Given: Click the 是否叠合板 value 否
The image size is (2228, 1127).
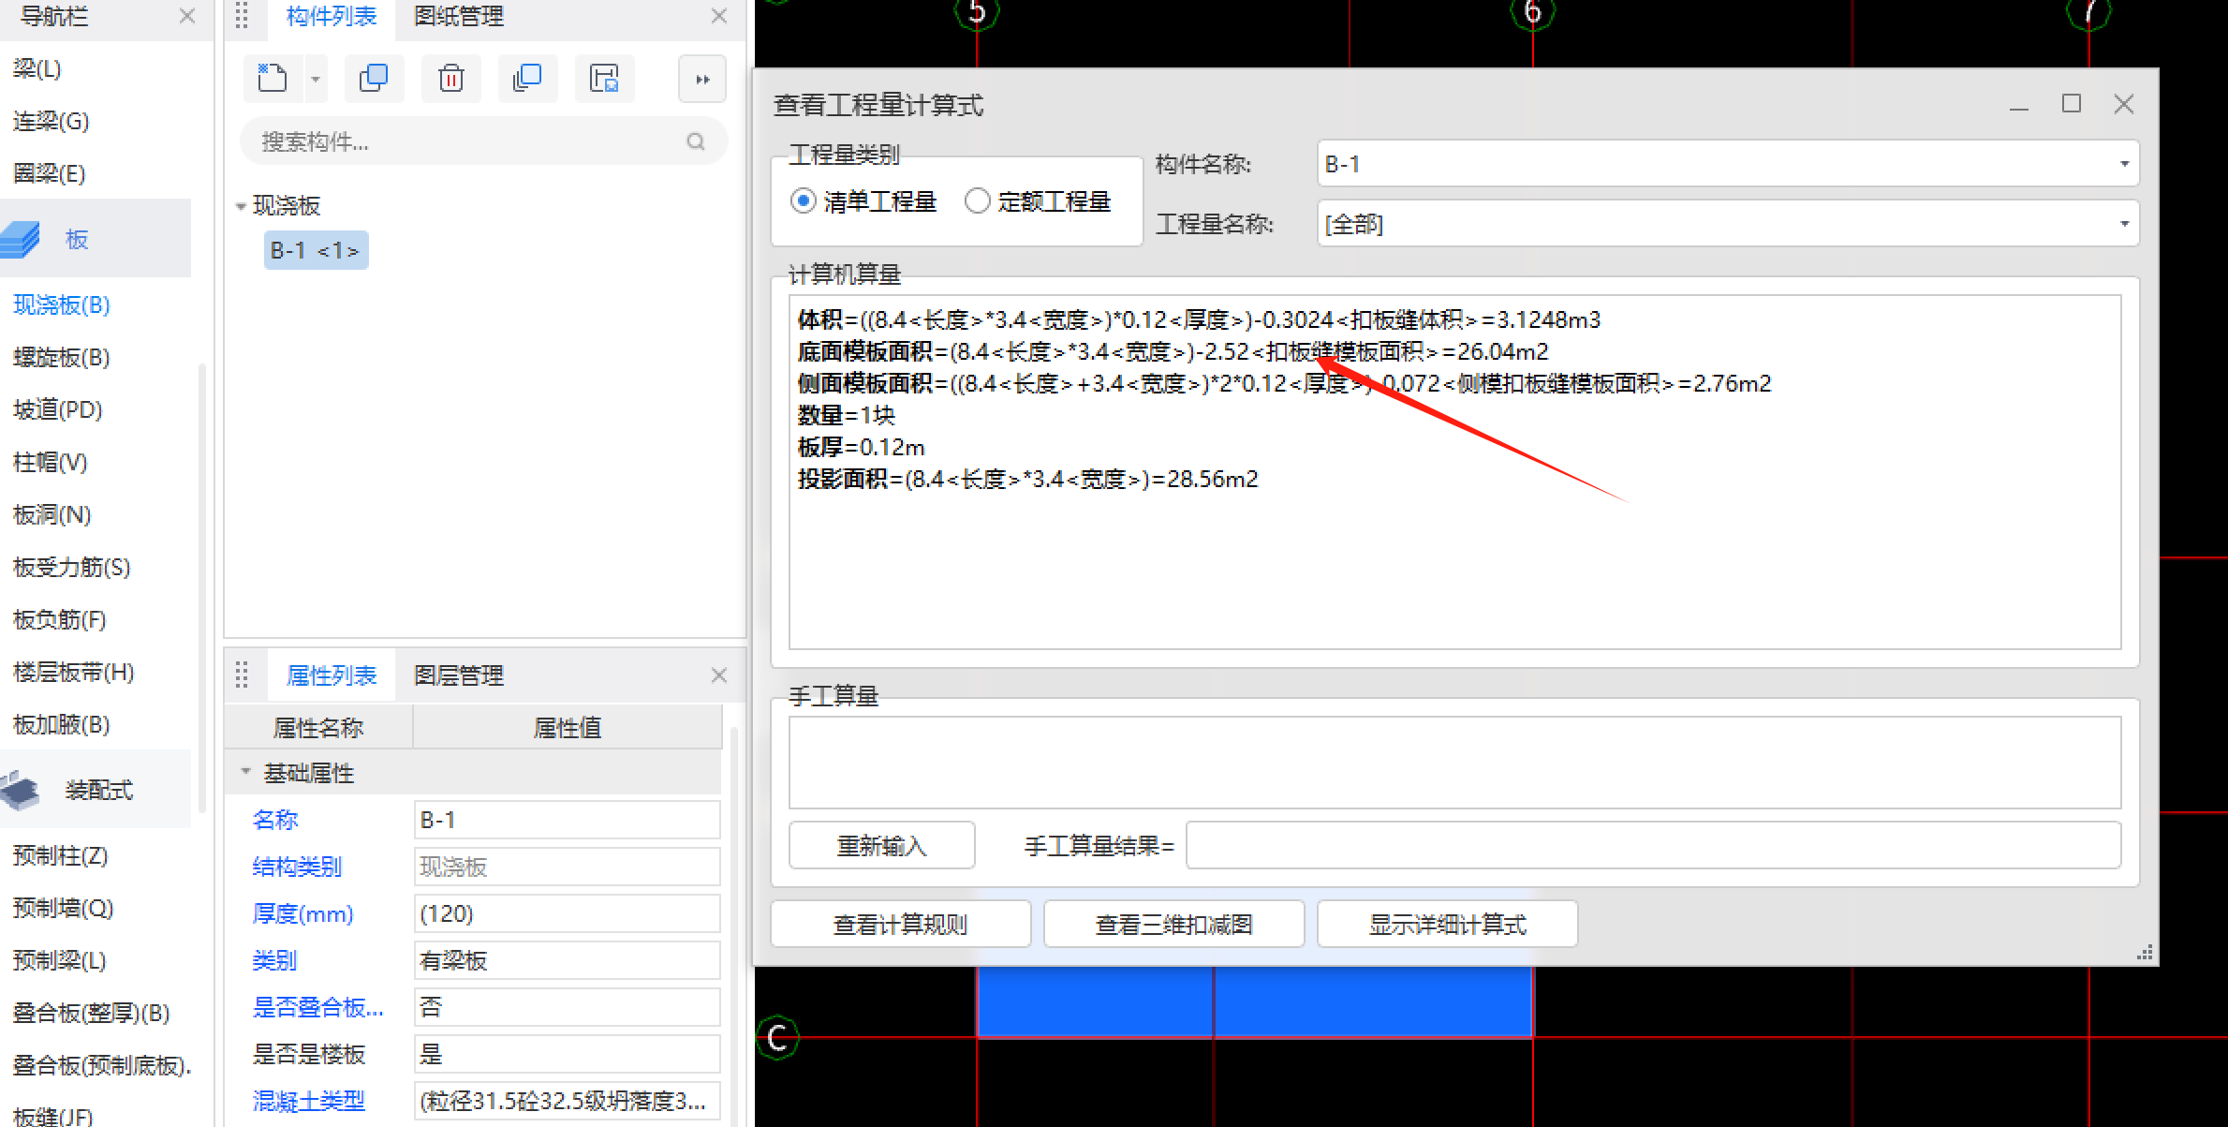Looking at the screenshot, I should (x=568, y=1007).
